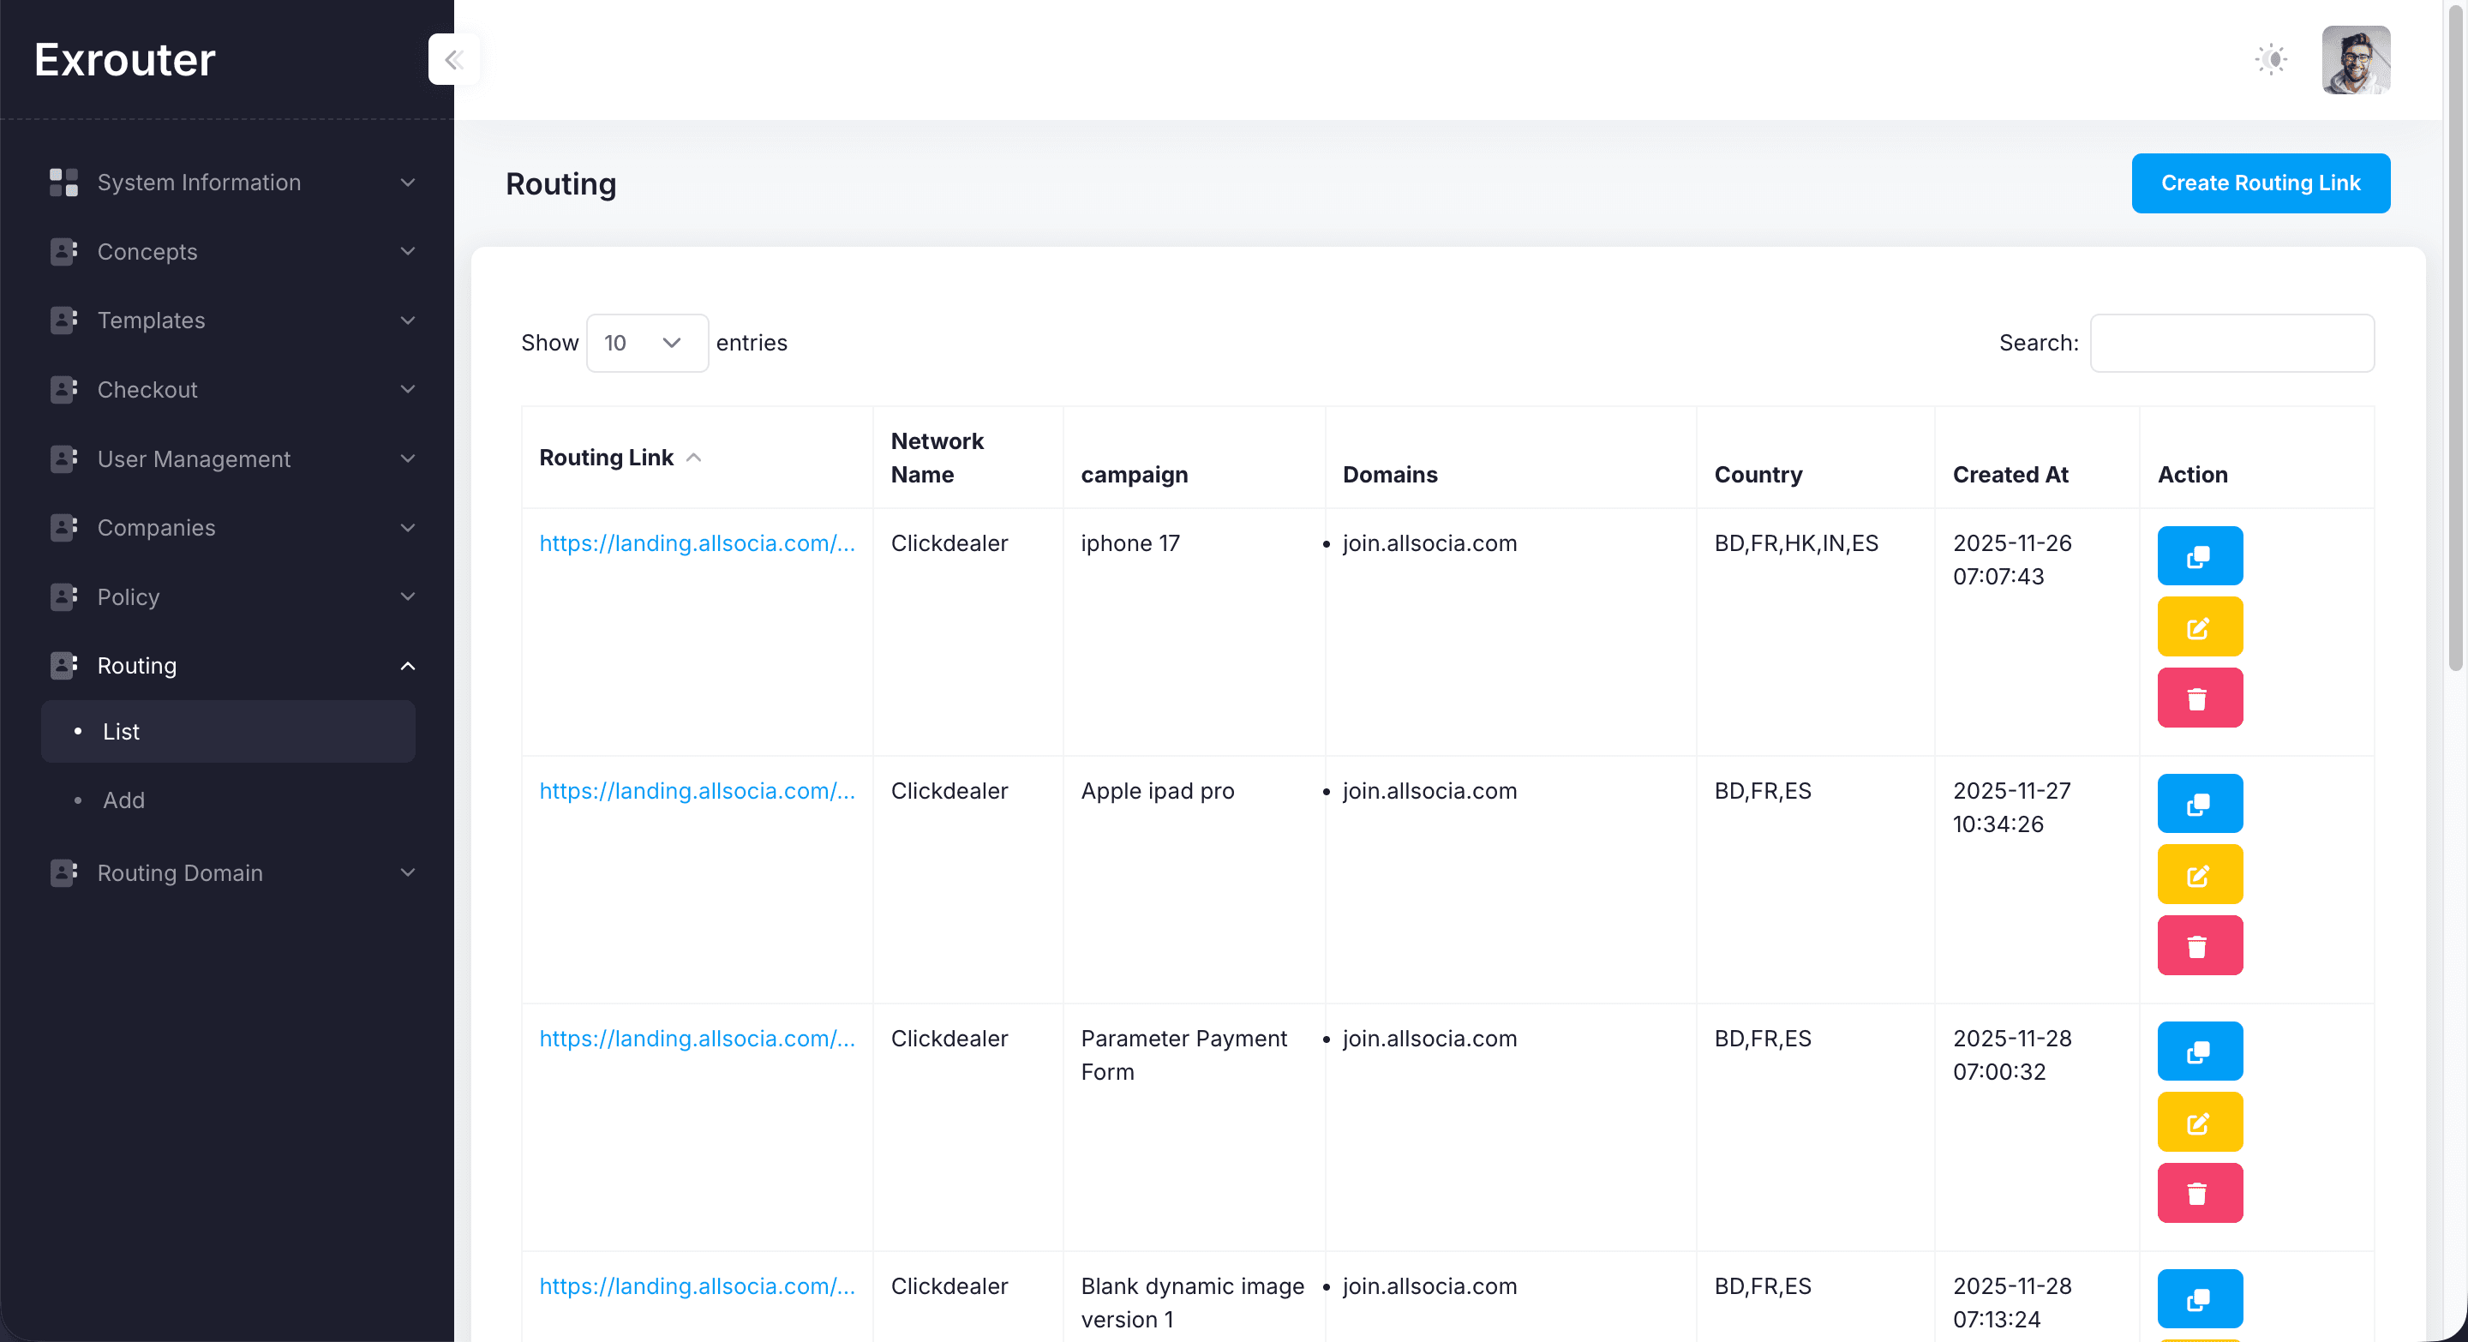Viewport: 2468px width, 1342px height.
Task: Open the Policy menu item
Action: 228,596
